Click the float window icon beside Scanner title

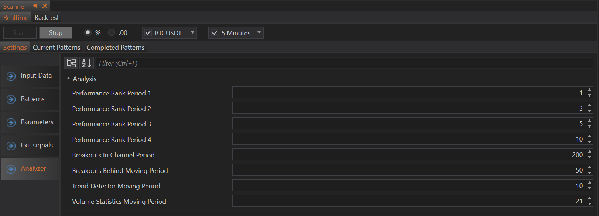(34, 6)
